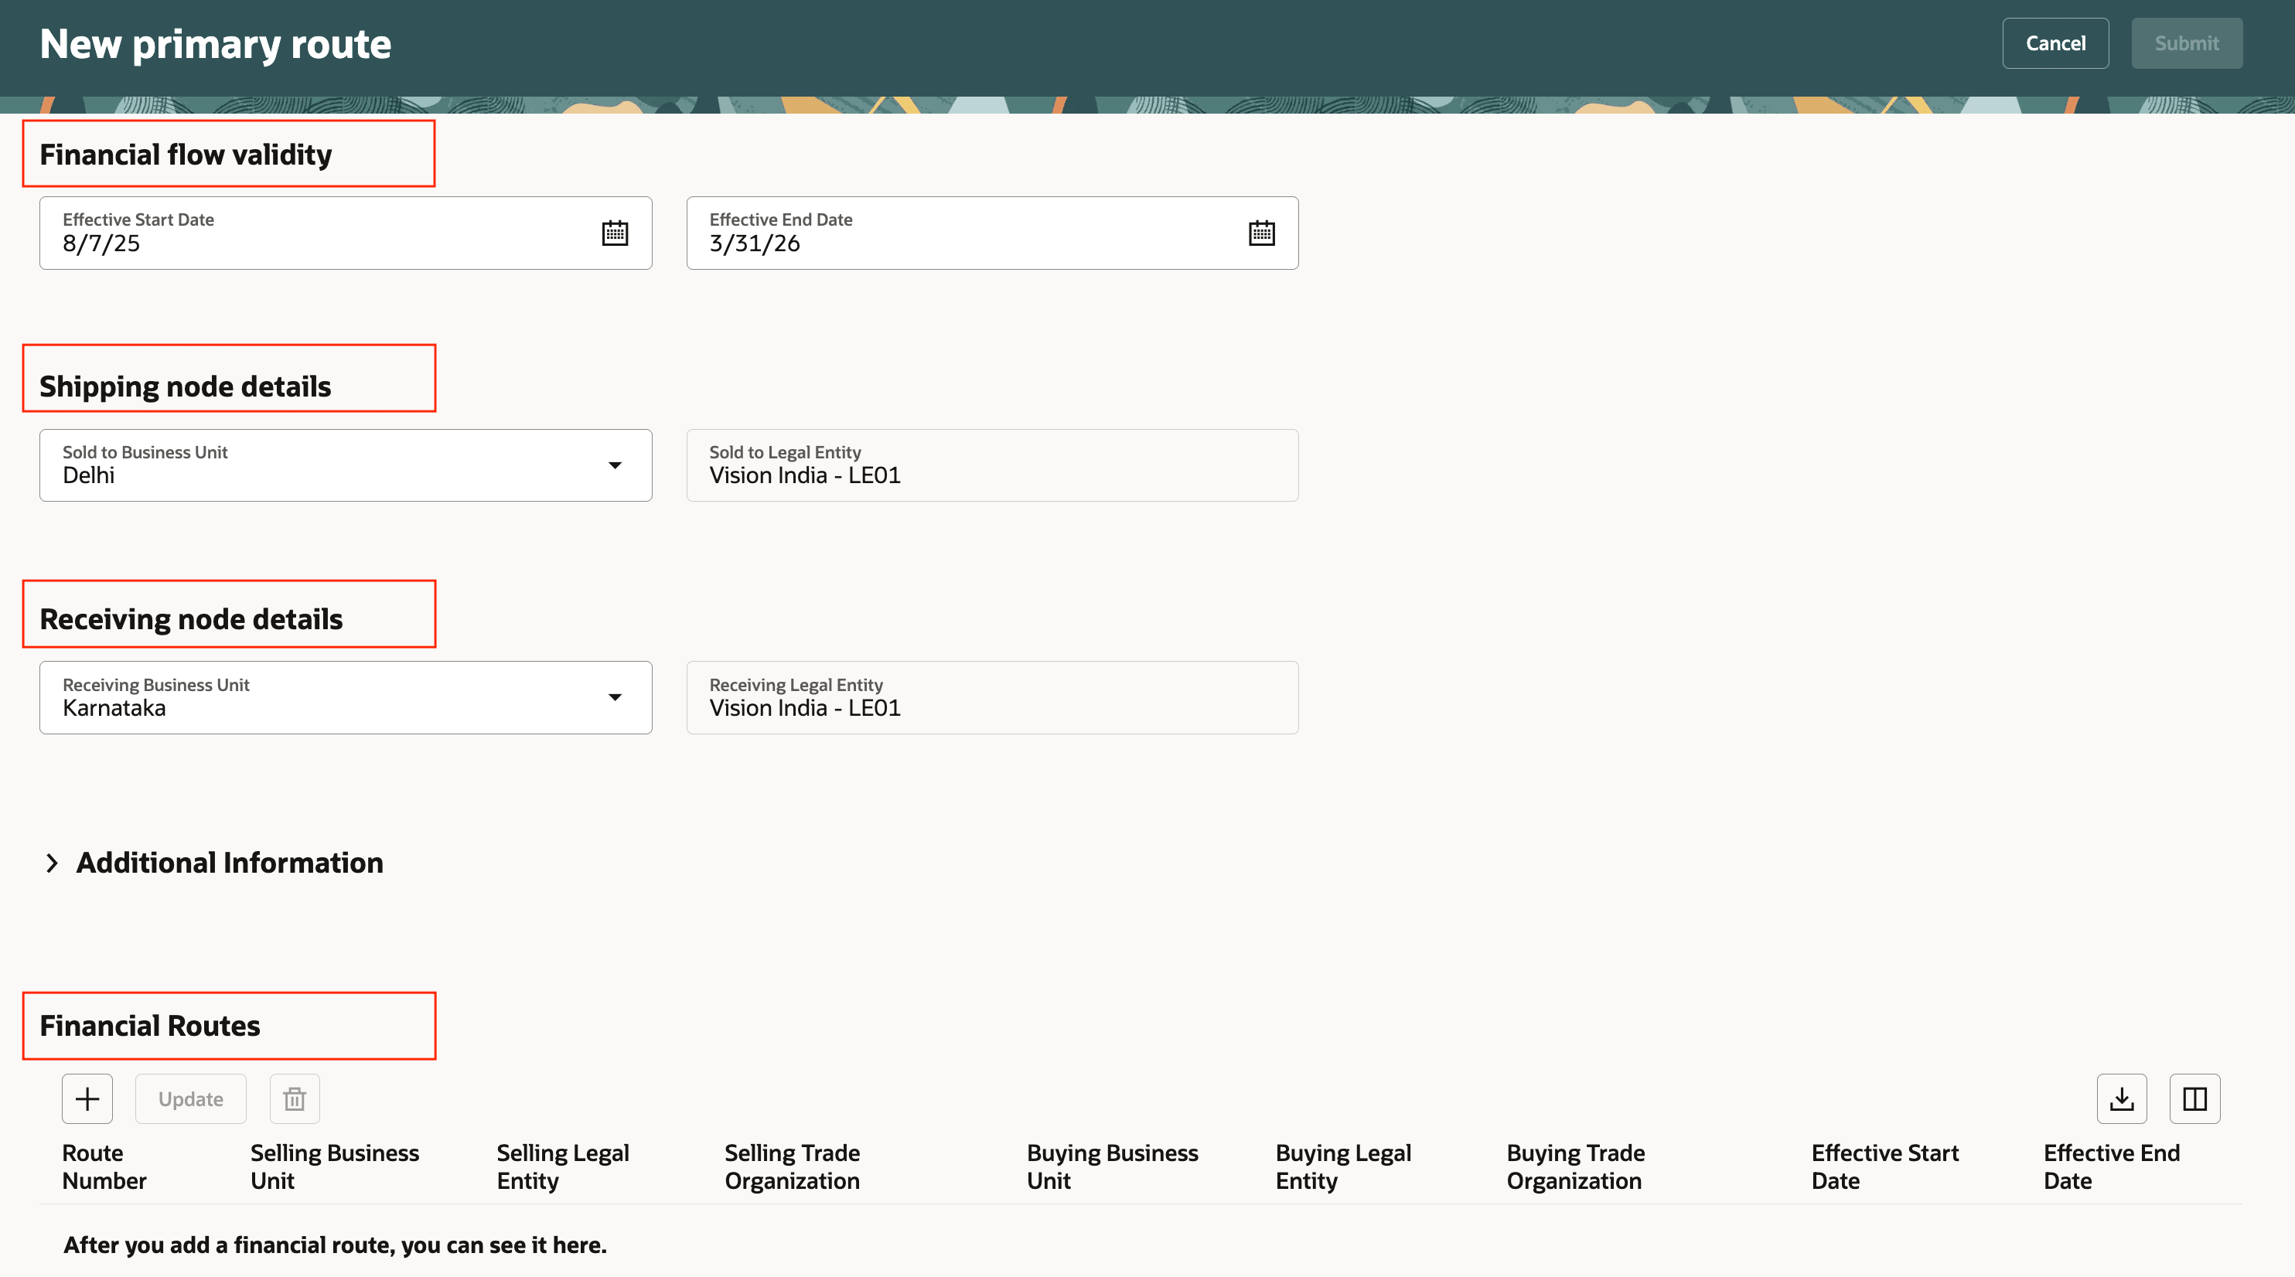The width and height of the screenshot is (2295, 1277).
Task: Click the Effective End Date input field
Action: point(971,242)
